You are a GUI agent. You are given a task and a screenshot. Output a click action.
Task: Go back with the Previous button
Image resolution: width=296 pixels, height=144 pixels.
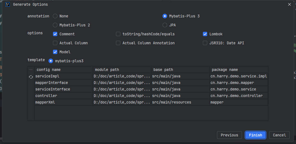[x=229, y=135]
